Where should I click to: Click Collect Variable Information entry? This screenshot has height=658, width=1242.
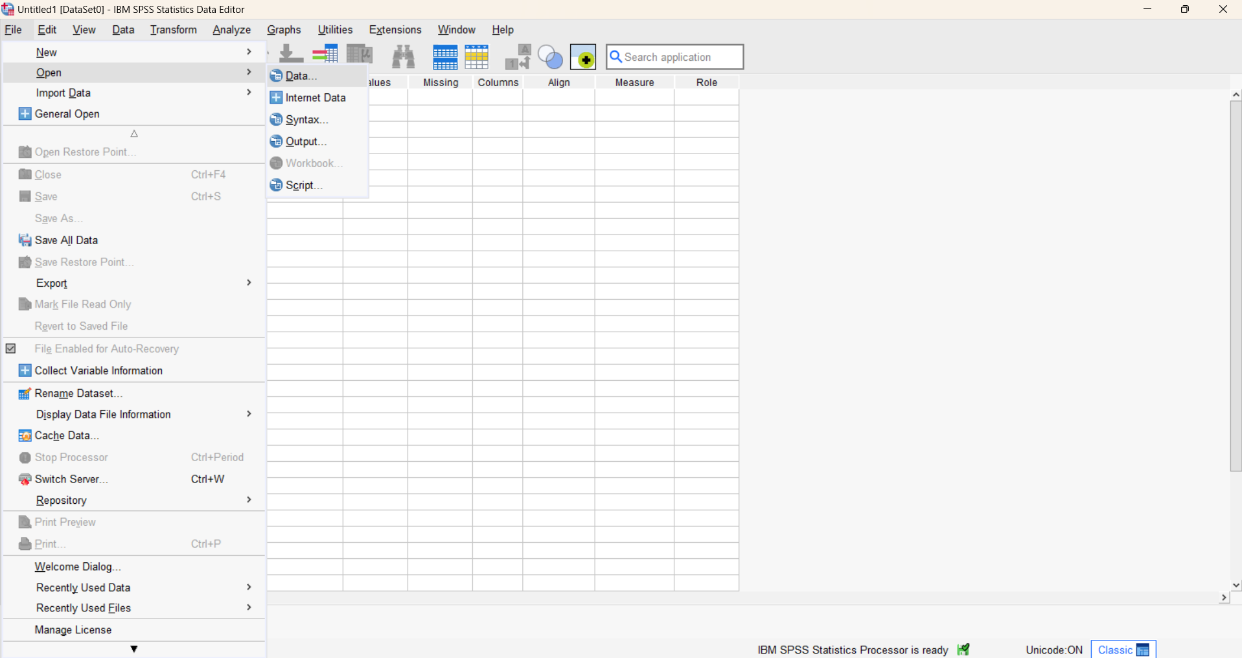[134, 370]
